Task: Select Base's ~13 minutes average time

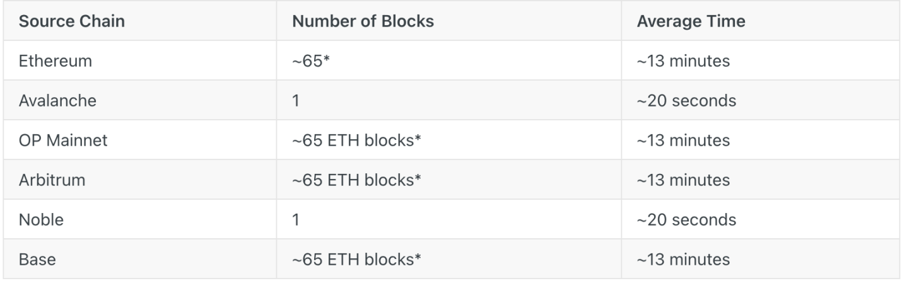Action: pos(683,260)
